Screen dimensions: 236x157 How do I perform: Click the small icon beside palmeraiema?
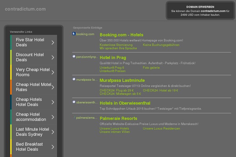tap(74, 117)
